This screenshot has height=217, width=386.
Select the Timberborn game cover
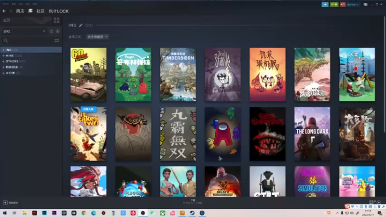pyautogui.click(x=178, y=75)
